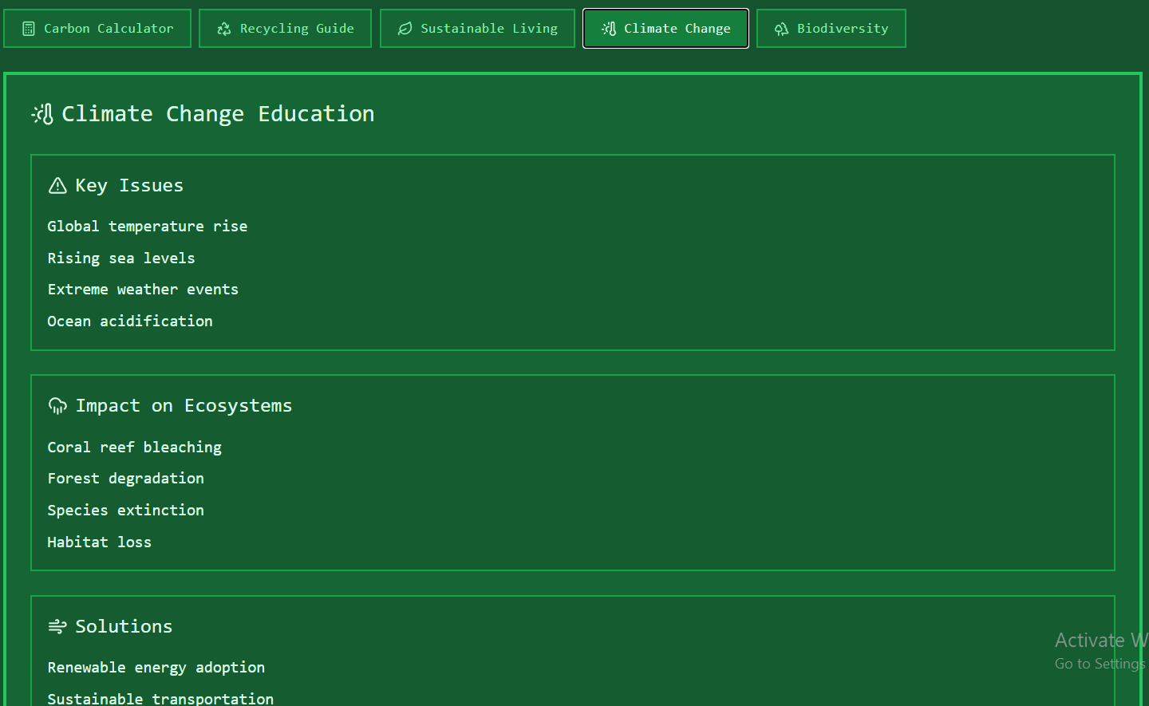Viewport: 1149px width, 706px height.
Task: Click the thermometer icon in Climate Change tab
Action: pyautogui.click(x=609, y=29)
